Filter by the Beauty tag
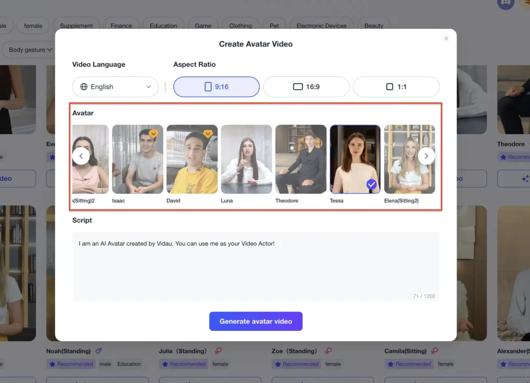 (374, 26)
